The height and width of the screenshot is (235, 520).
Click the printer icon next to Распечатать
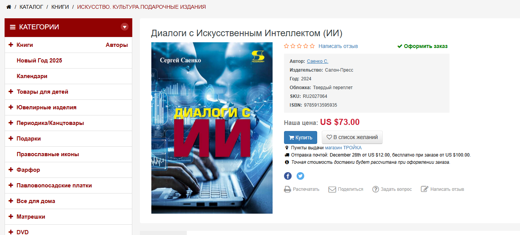tap(287, 189)
